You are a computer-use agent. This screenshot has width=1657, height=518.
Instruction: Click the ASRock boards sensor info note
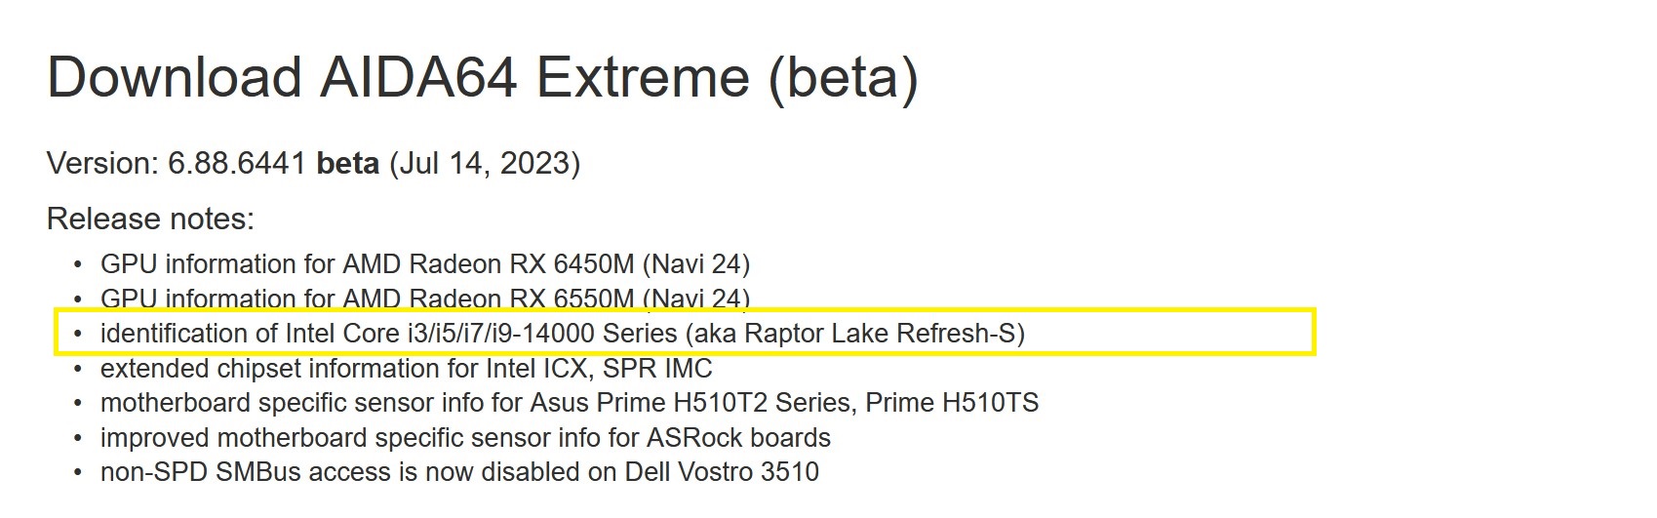(465, 438)
